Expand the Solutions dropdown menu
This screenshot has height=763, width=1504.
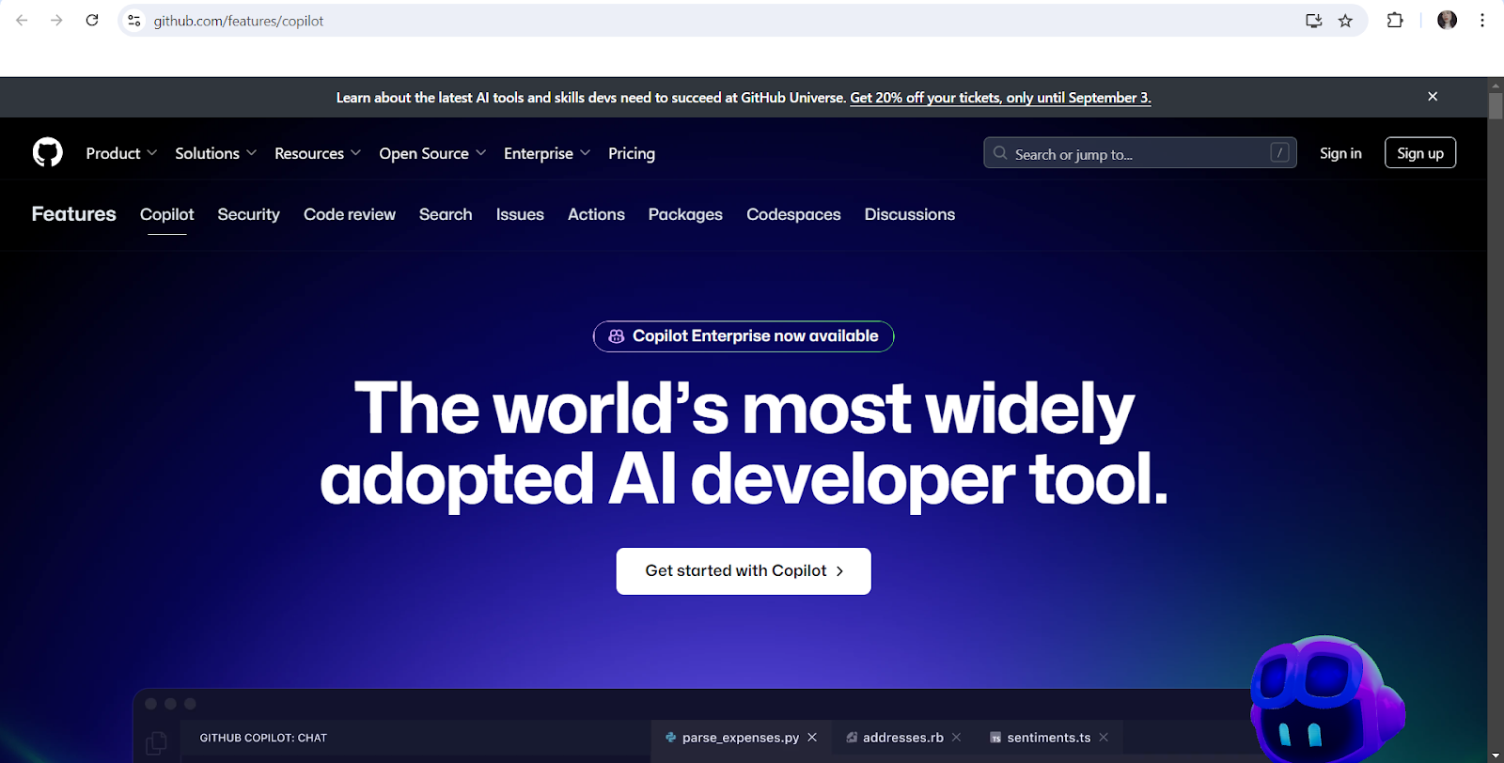(215, 153)
